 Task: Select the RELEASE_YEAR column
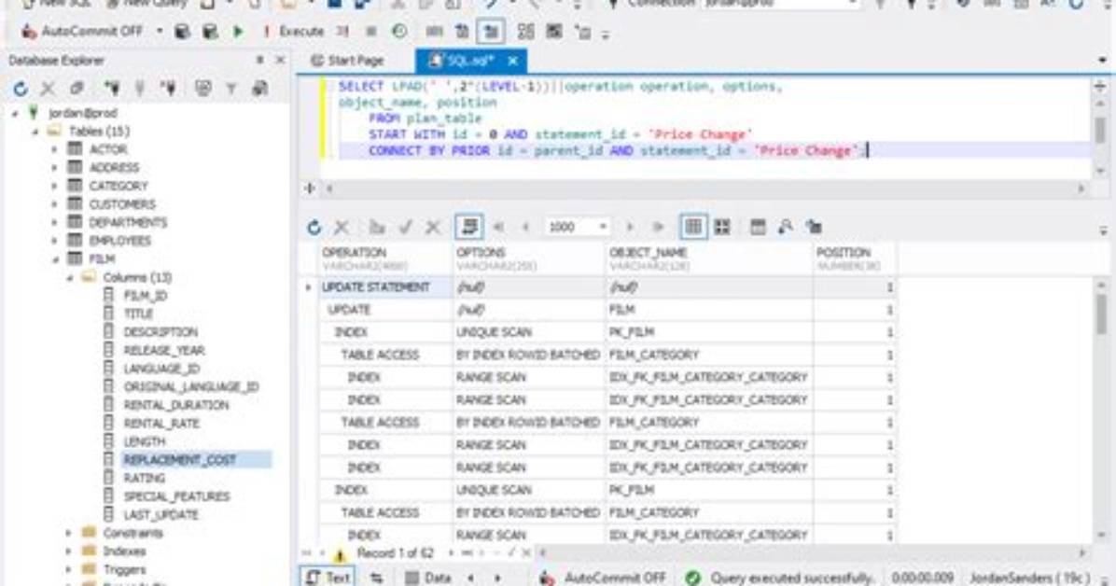click(x=164, y=350)
